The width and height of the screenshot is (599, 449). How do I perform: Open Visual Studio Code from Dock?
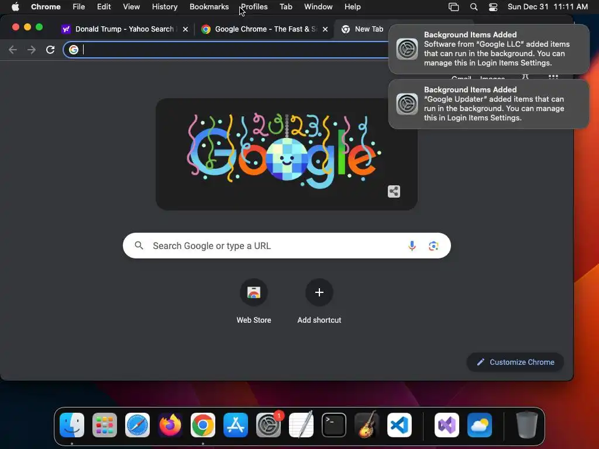(x=399, y=425)
